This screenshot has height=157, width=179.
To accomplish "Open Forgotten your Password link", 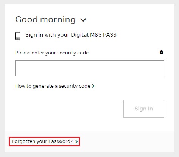I will 45,141.
